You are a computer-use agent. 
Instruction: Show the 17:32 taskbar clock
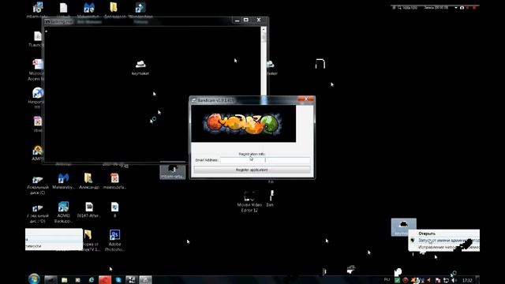click(x=467, y=280)
